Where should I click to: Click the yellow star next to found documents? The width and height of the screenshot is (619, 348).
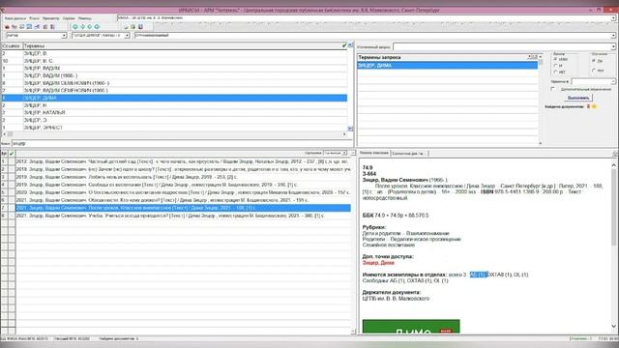pyautogui.click(x=594, y=106)
